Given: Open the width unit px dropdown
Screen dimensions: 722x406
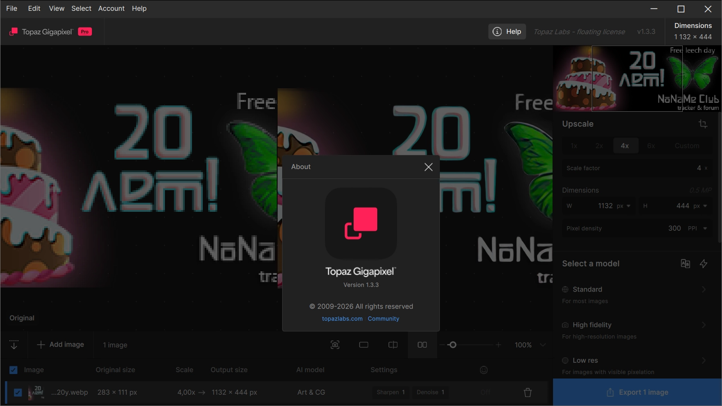Looking at the screenshot, I should (624, 206).
